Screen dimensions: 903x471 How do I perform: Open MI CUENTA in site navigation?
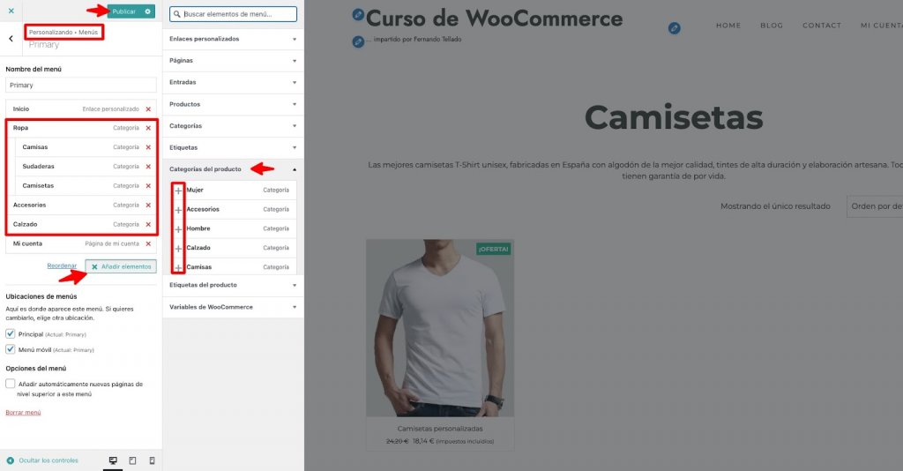pos(882,26)
